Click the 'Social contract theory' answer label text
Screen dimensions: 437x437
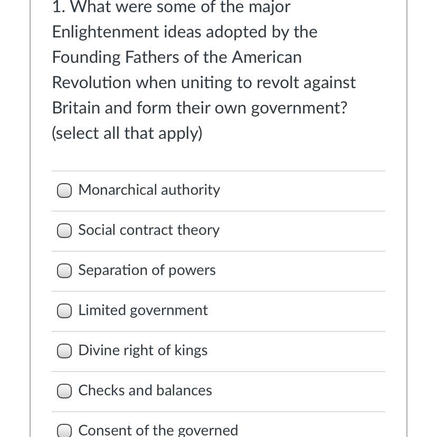(x=149, y=230)
